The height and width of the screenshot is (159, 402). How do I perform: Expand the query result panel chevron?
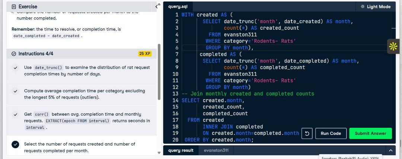[x=390, y=150]
